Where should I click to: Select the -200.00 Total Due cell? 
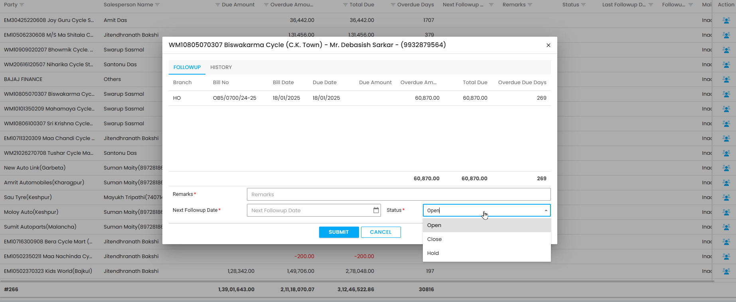[x=364, y=257]
